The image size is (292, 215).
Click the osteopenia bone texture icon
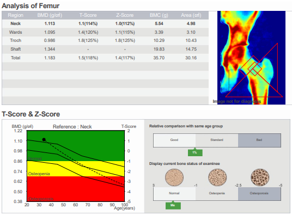(217, 177)
